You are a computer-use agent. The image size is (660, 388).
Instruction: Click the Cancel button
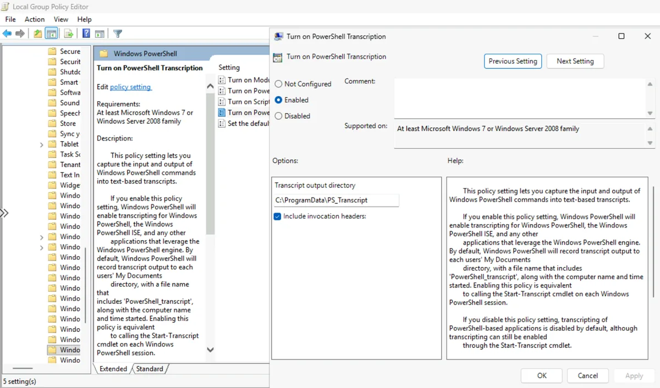point(587,375)
